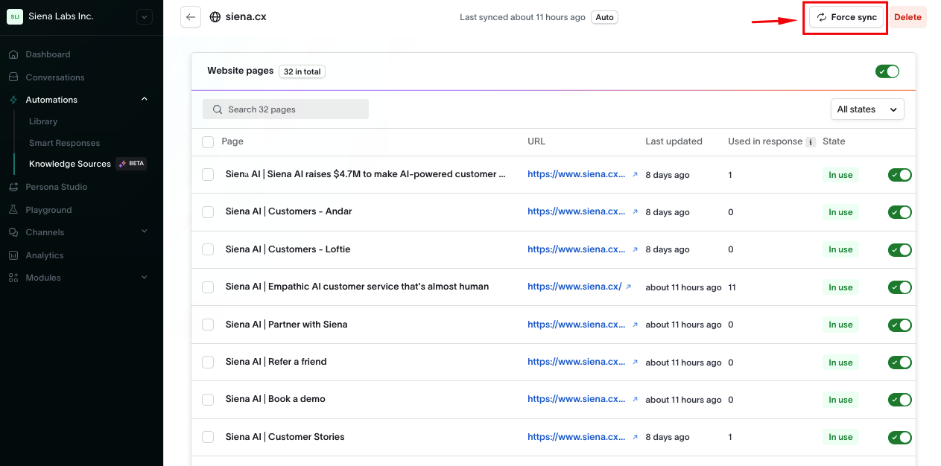Viewport: 941px width, 466px height.
Task: Disable the Customers - Andar page toggle
Action: coord(900,212)
